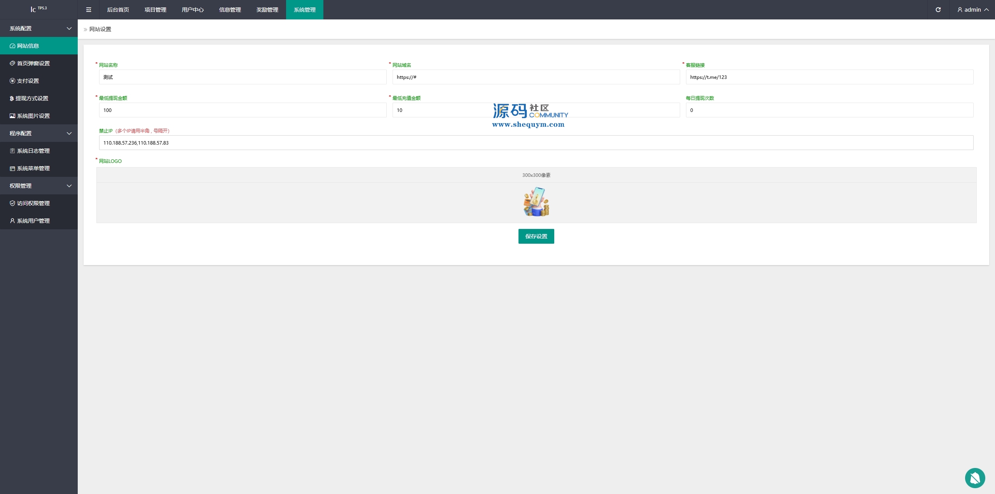The width and height of the screenshot is (995, 494).
Task: Open 访问权限管理 shield icon item
Action: pyautogui.click(x=12, y=203)
